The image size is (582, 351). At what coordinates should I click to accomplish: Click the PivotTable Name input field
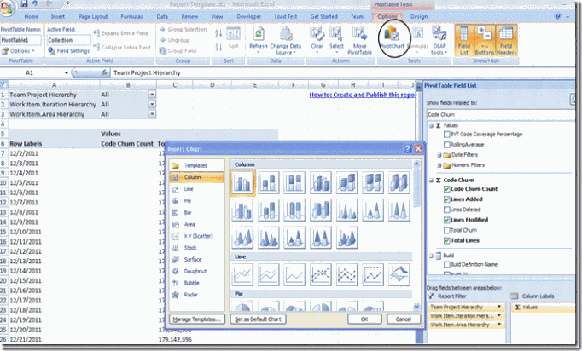click(20, 40)
